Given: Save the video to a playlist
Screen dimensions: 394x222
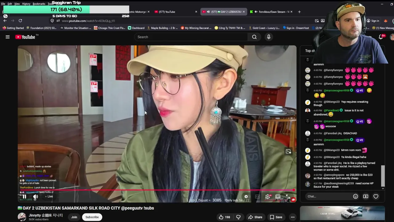Looking at the screenshot, I should (276, 217).
